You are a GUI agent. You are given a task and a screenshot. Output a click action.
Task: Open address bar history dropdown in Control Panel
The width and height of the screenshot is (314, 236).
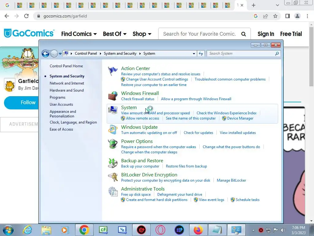point(194,53)
